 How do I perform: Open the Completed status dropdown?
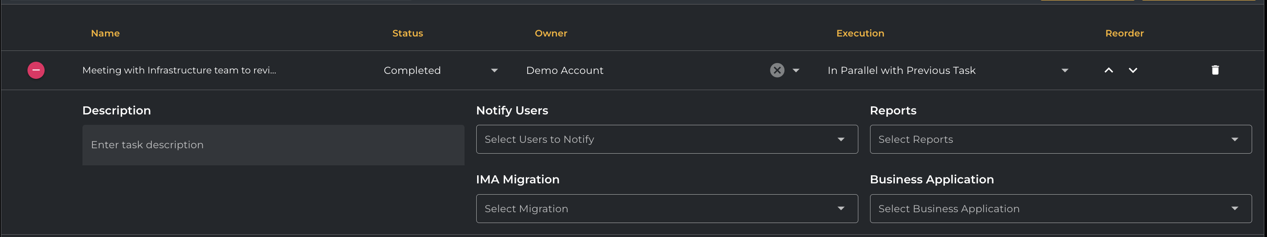tap(494, 70)
